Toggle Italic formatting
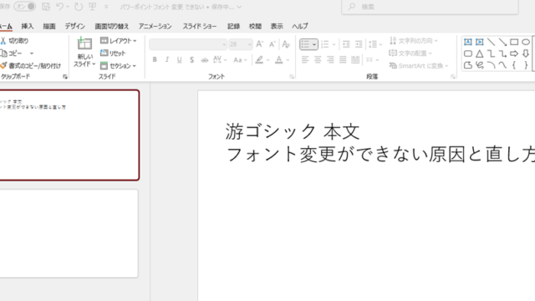 [167, 59]
